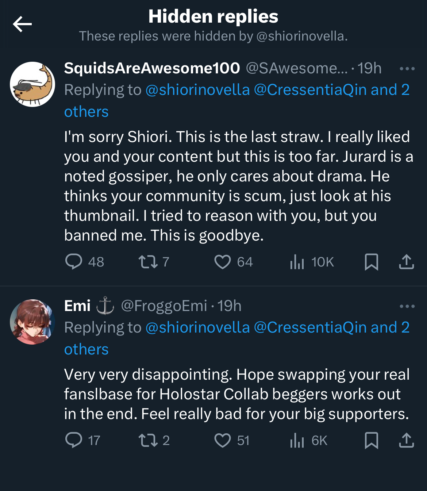Like the SquidsAreAwesome100 reply
Image resolution: width=427 pixels, height=491 pixels.
point(222,262)
